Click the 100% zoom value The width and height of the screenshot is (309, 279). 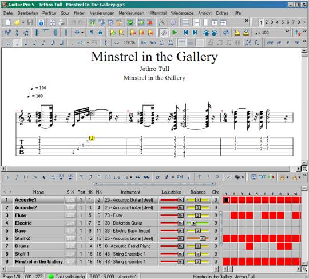pos(129,42)
